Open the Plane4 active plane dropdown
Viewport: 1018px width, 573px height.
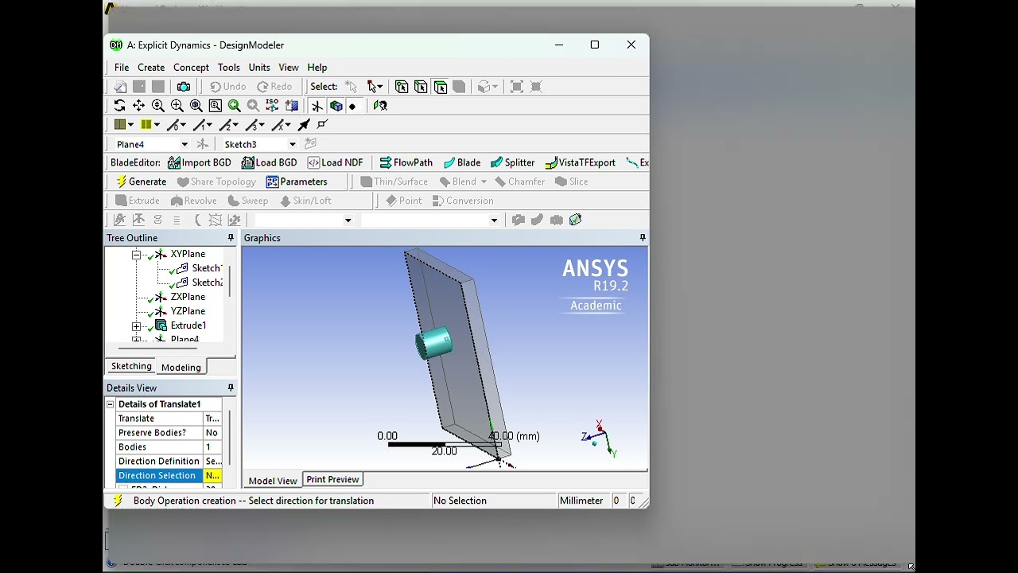185,144
